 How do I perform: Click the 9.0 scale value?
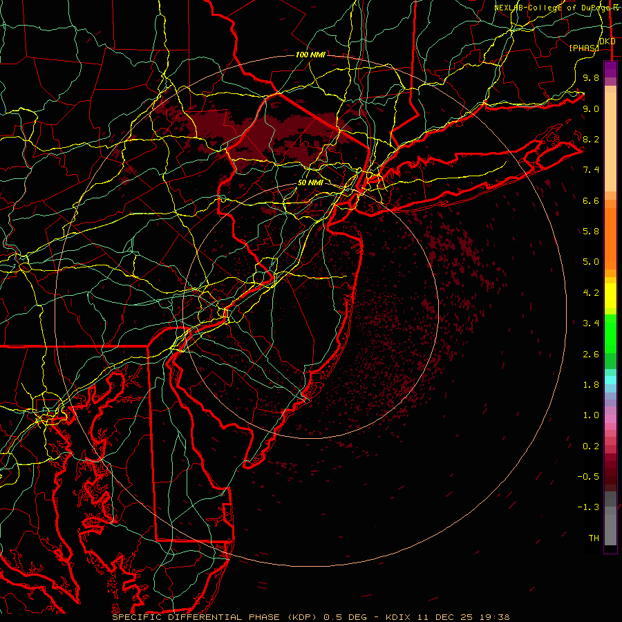click(591, 109)
